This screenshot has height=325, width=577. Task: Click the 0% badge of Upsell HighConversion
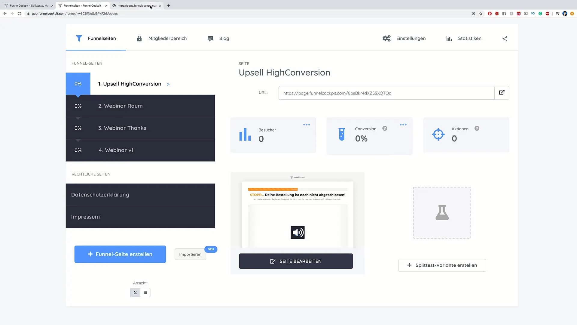pos(78,84)
